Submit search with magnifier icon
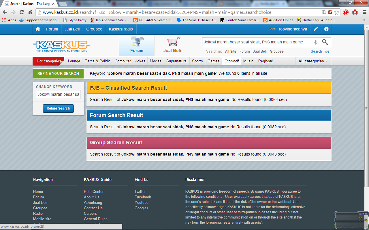This screenshot has height=230, width=369. click(325, 42)
